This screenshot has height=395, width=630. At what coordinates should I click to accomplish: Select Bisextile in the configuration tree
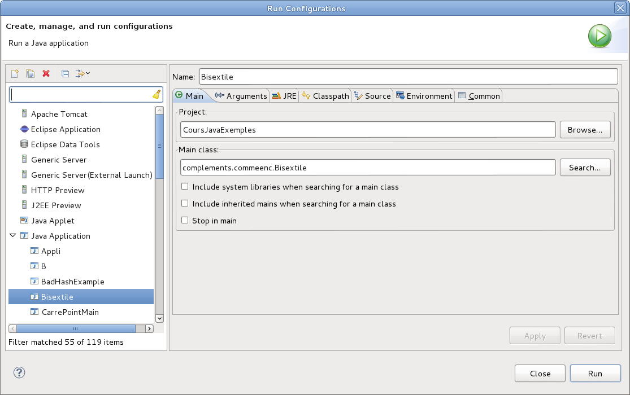[81, 297]
